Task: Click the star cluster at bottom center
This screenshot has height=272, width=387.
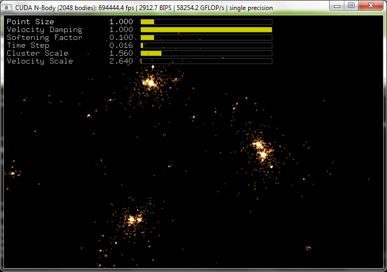Action: [133, 219]
